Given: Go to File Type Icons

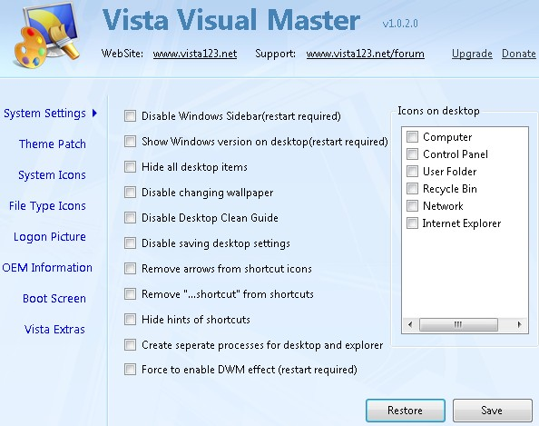Looking at the screenshot, I should [47, 206].
